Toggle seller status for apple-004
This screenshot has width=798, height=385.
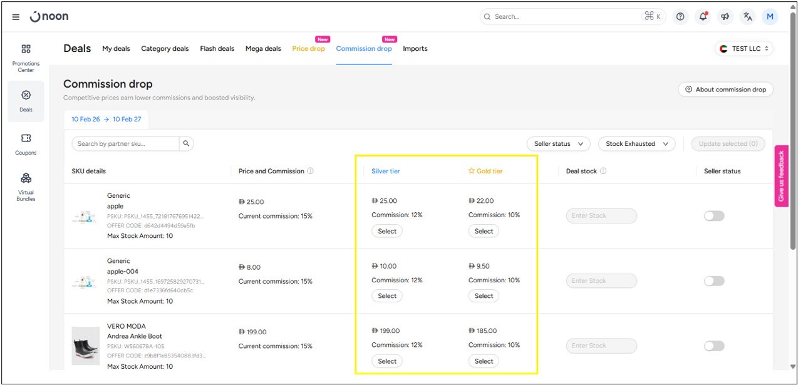[714, 281]
